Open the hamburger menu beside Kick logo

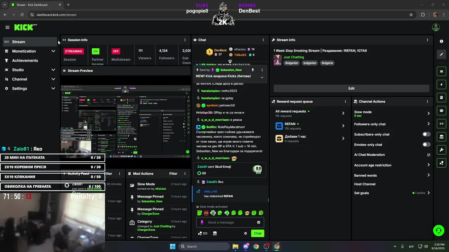pos(7,27)
